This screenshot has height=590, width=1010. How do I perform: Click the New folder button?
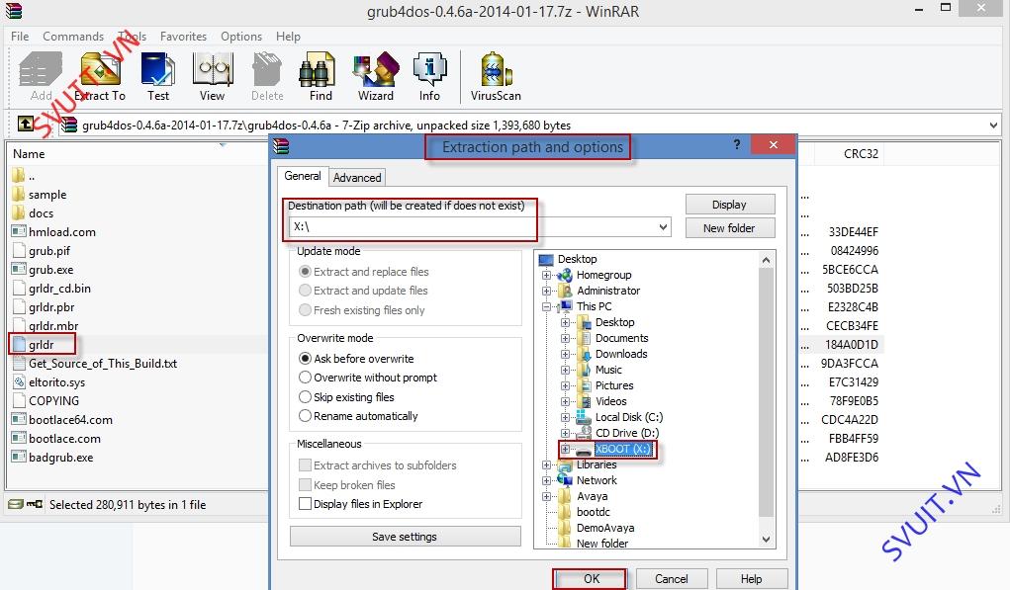730,227
